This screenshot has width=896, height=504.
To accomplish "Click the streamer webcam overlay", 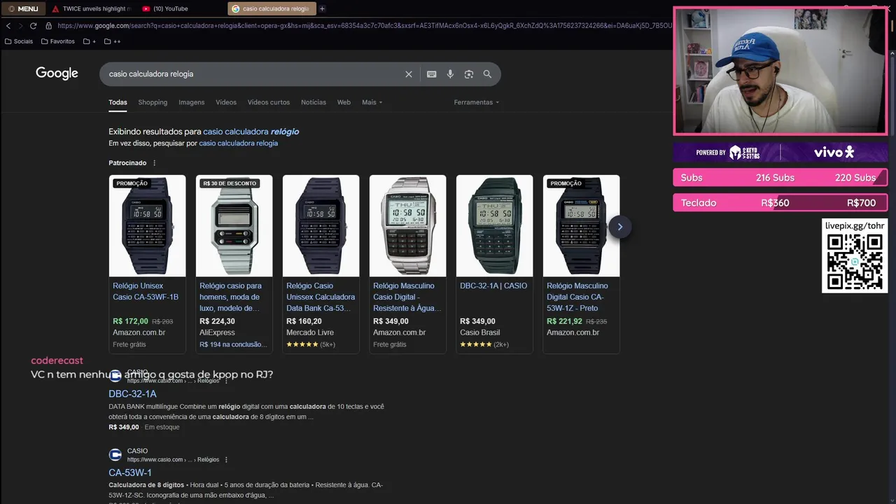I will (x=780, y=71).
